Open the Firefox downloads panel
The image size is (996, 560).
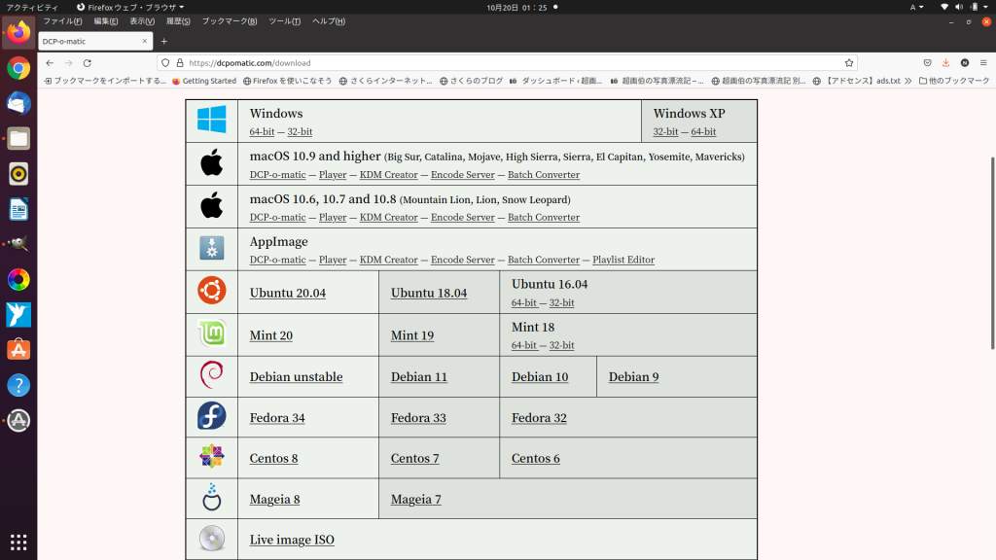945,63
